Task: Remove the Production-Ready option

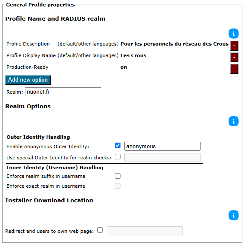Action: tap(234, 69)
